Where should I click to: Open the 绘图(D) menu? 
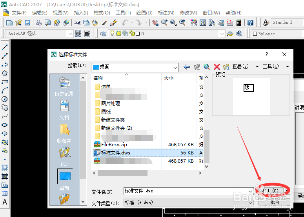click(144, 13)
